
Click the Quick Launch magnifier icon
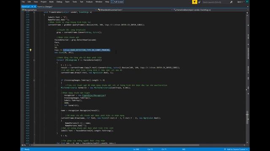pos(231,2)
